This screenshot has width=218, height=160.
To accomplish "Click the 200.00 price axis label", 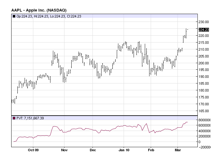I will click(204, 63).
